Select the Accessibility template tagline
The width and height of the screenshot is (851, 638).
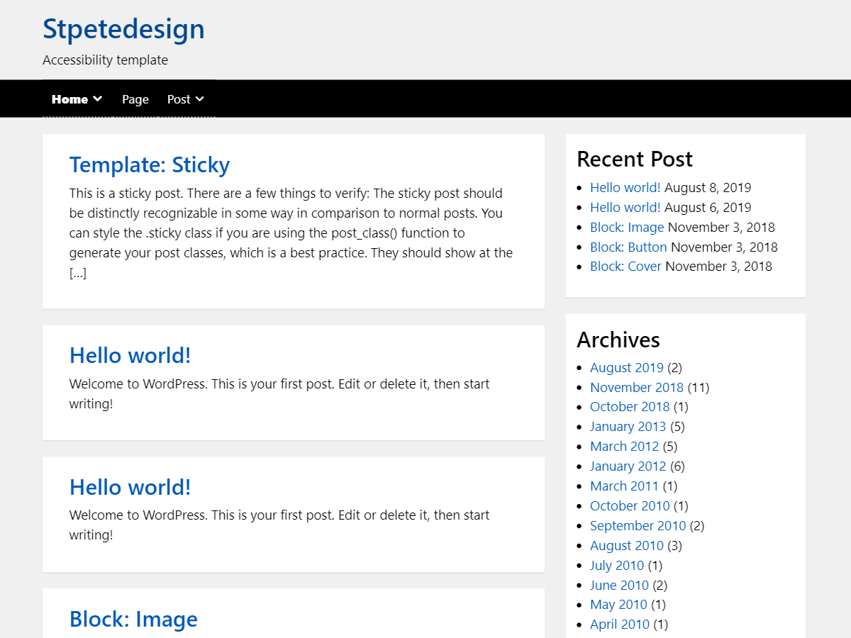click(x=105, y=60)
